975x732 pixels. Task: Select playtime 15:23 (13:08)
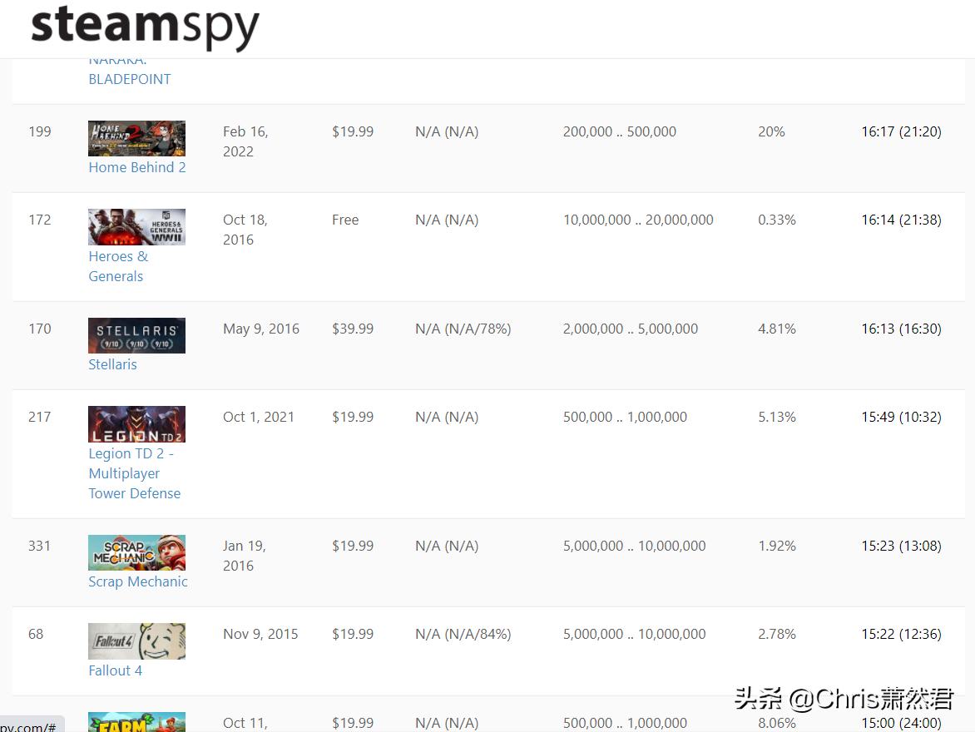[x=901, y=546]
